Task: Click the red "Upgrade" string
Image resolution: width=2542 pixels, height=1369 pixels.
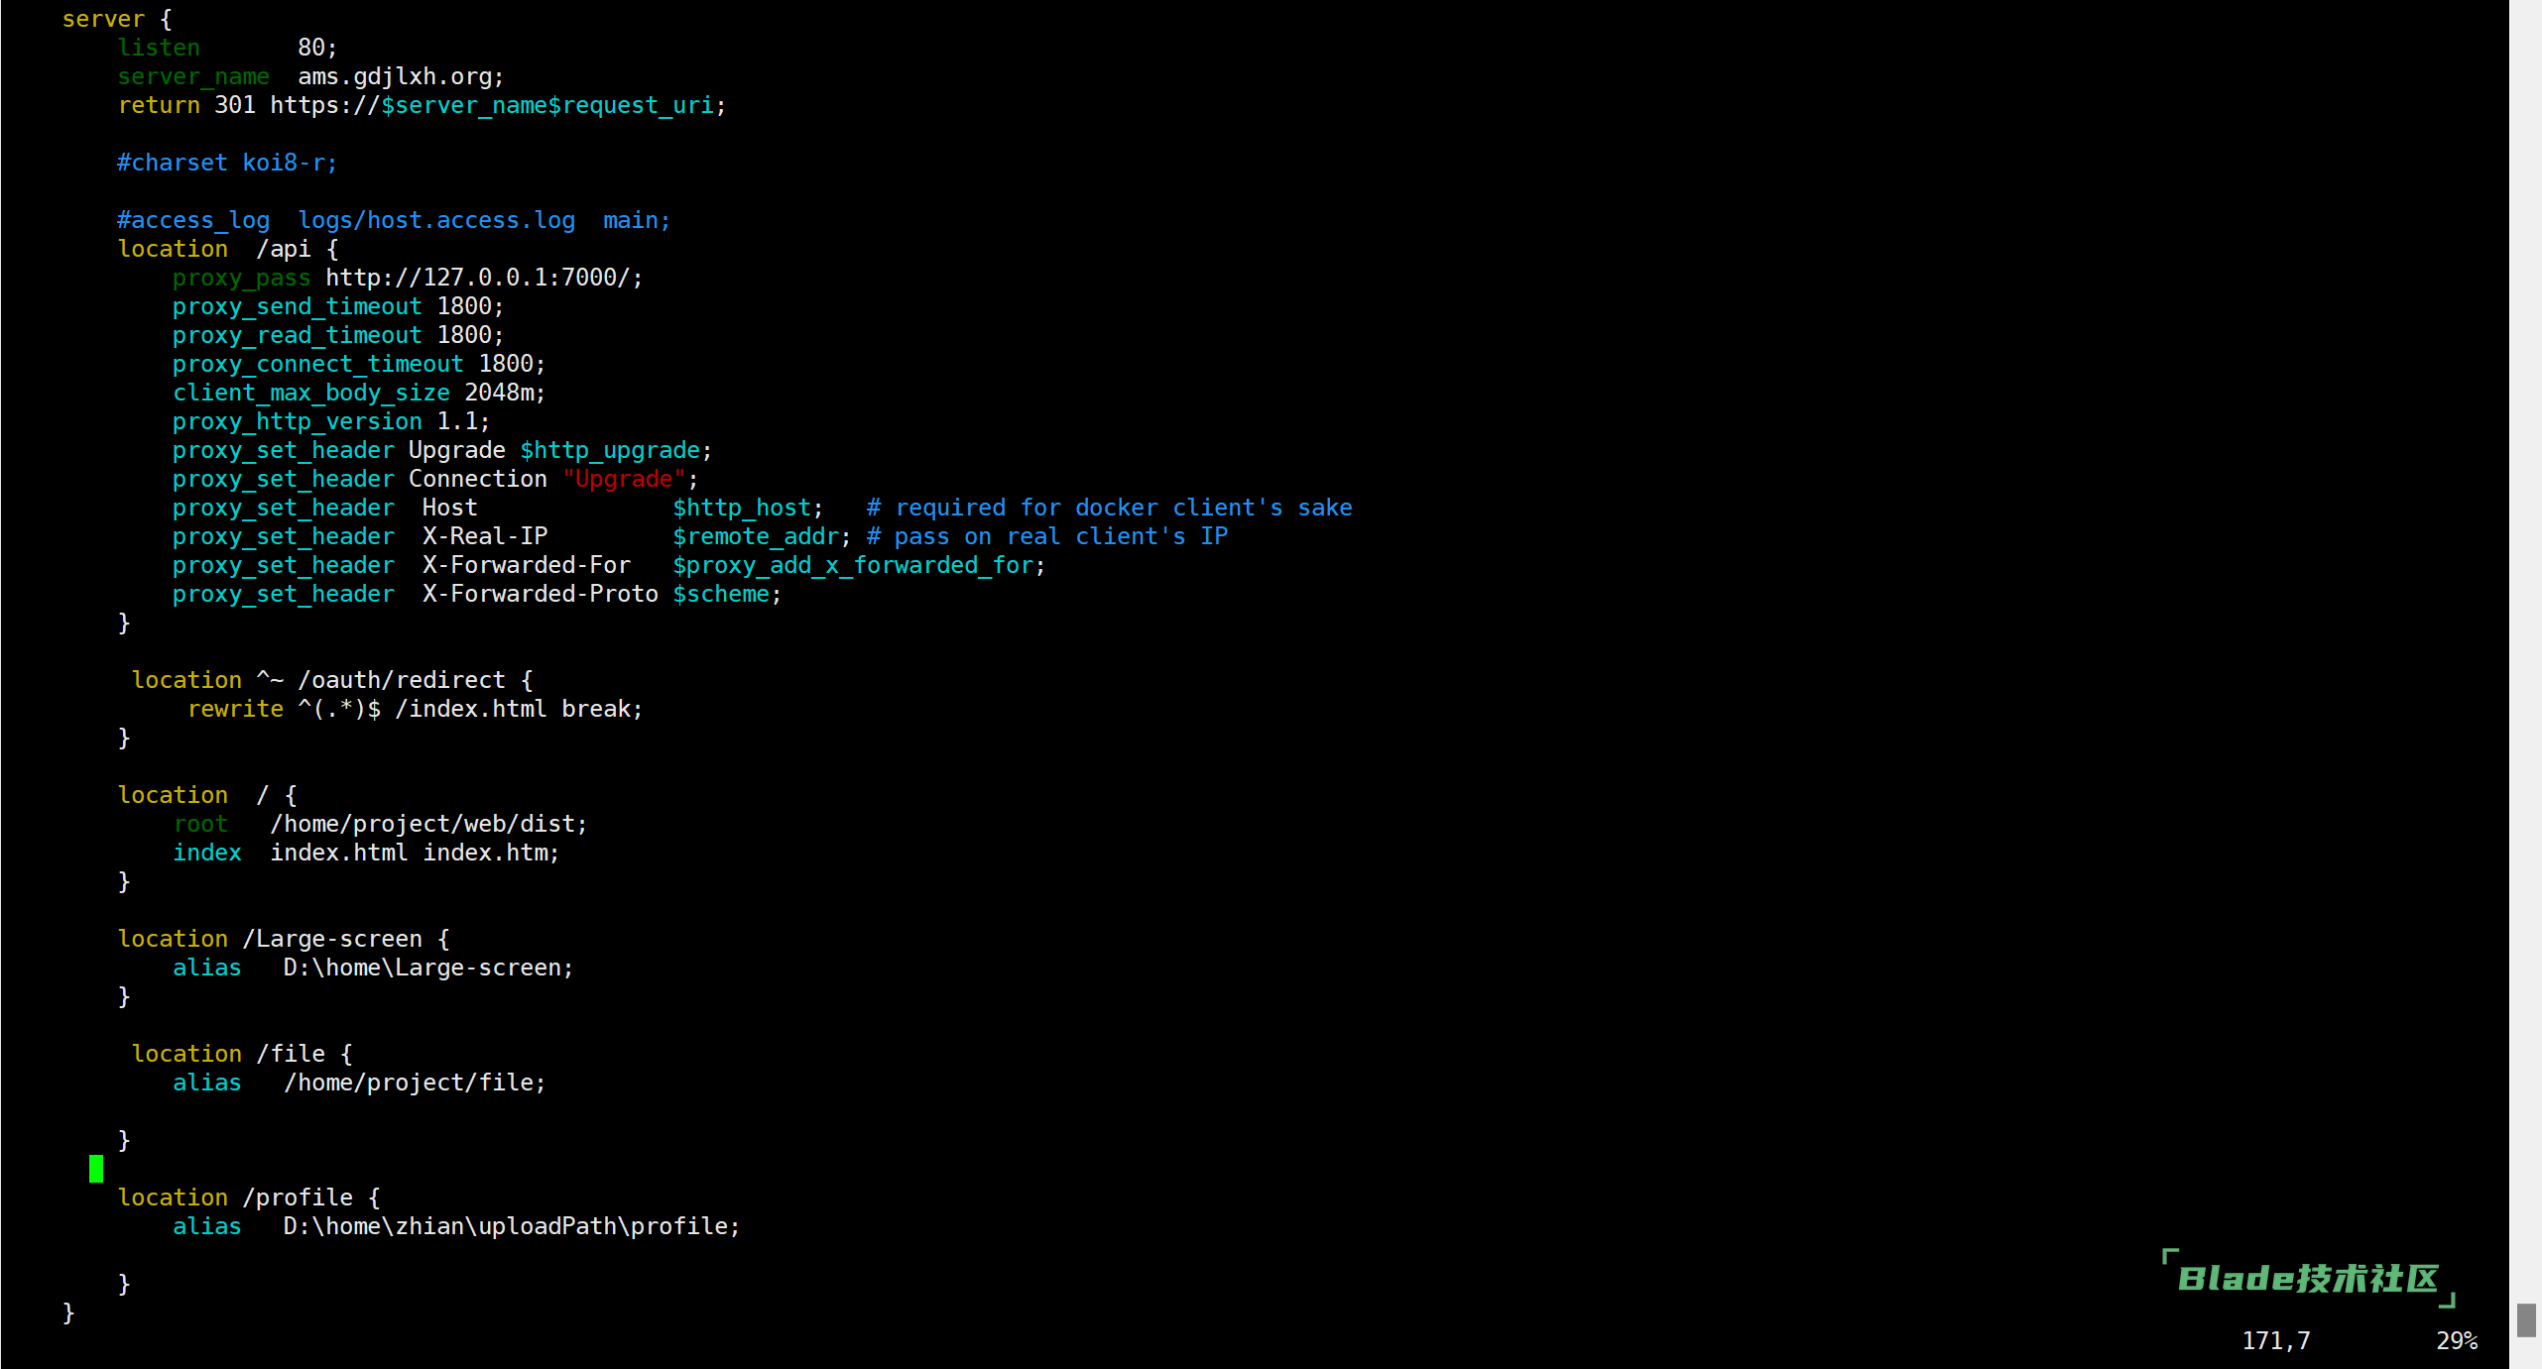Action: [x=624, y=479]
